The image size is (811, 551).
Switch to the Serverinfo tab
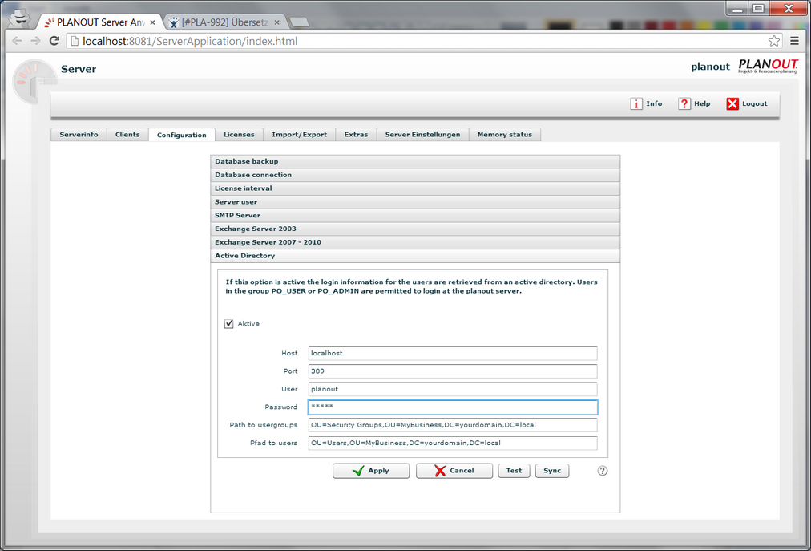(79, 135)
